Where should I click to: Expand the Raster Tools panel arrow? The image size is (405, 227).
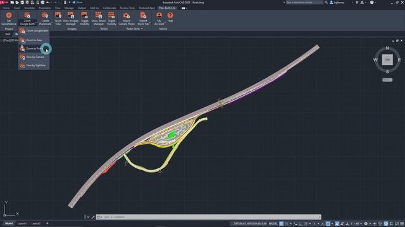(x=142, y=29)
